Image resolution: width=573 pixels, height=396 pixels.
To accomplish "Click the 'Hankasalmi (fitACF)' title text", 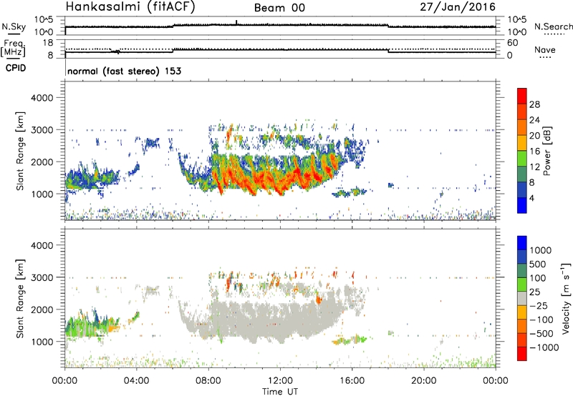I will [130, 6].
